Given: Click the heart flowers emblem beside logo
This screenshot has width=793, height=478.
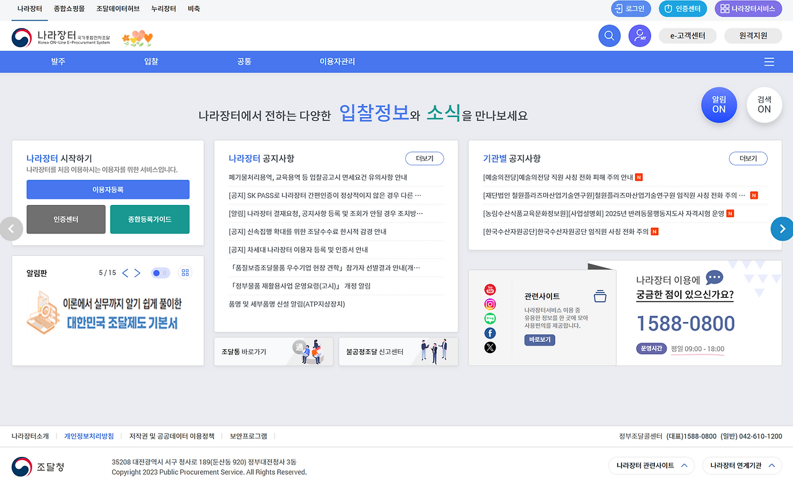Looking at the screenshot, I should [x=137, y=38].
